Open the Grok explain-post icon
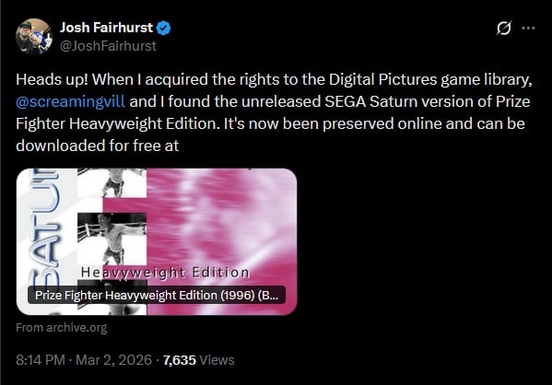The image size is (552, 385). (x=504, y=28)
